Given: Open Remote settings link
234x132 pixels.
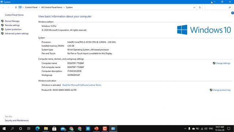Looking at the screenshot, I should [12, 25].
